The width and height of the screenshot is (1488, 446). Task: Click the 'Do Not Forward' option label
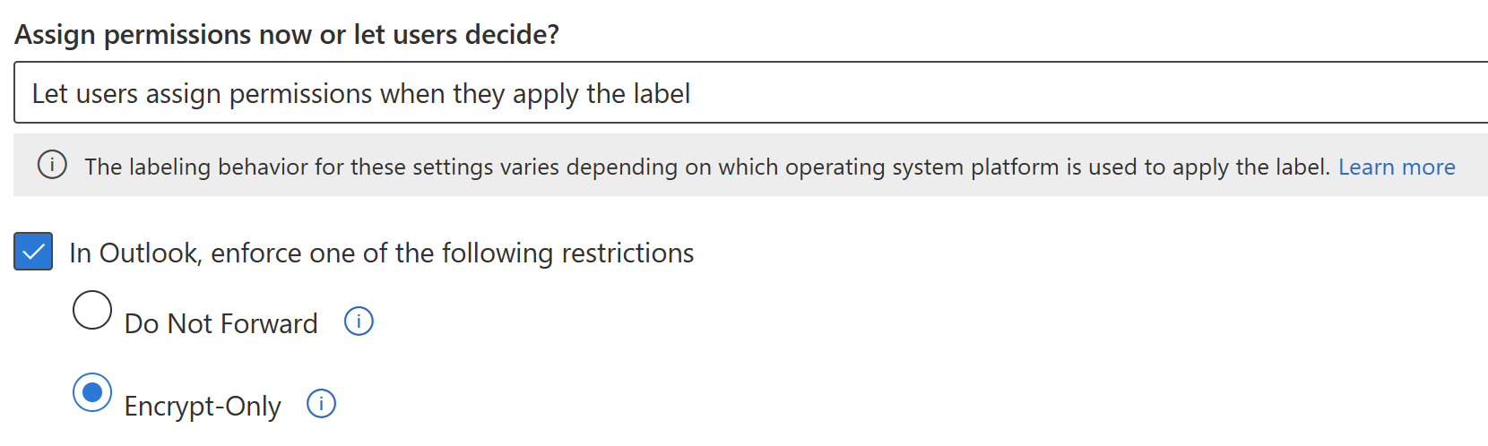tap(221, 323)
